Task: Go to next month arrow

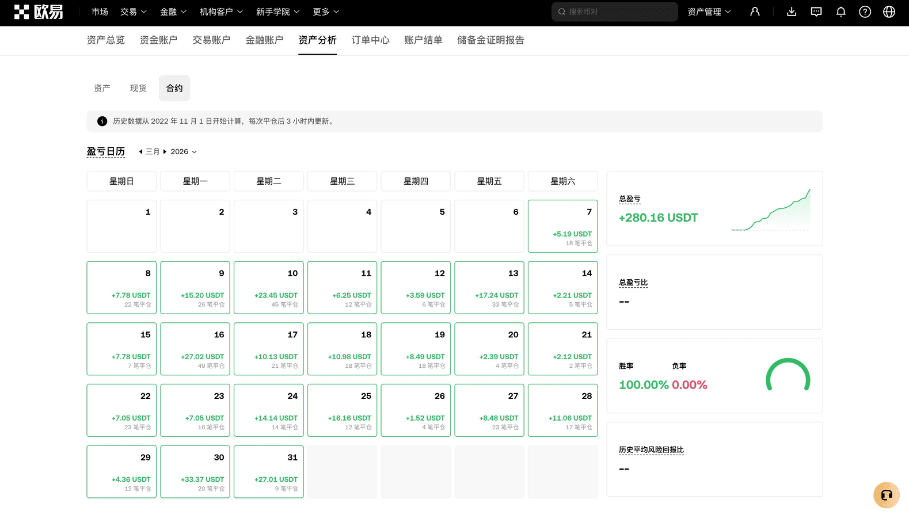Action: [x=165, y=152]
